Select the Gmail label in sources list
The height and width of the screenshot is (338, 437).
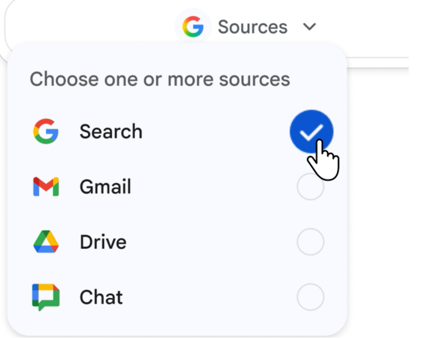point(105,187)
